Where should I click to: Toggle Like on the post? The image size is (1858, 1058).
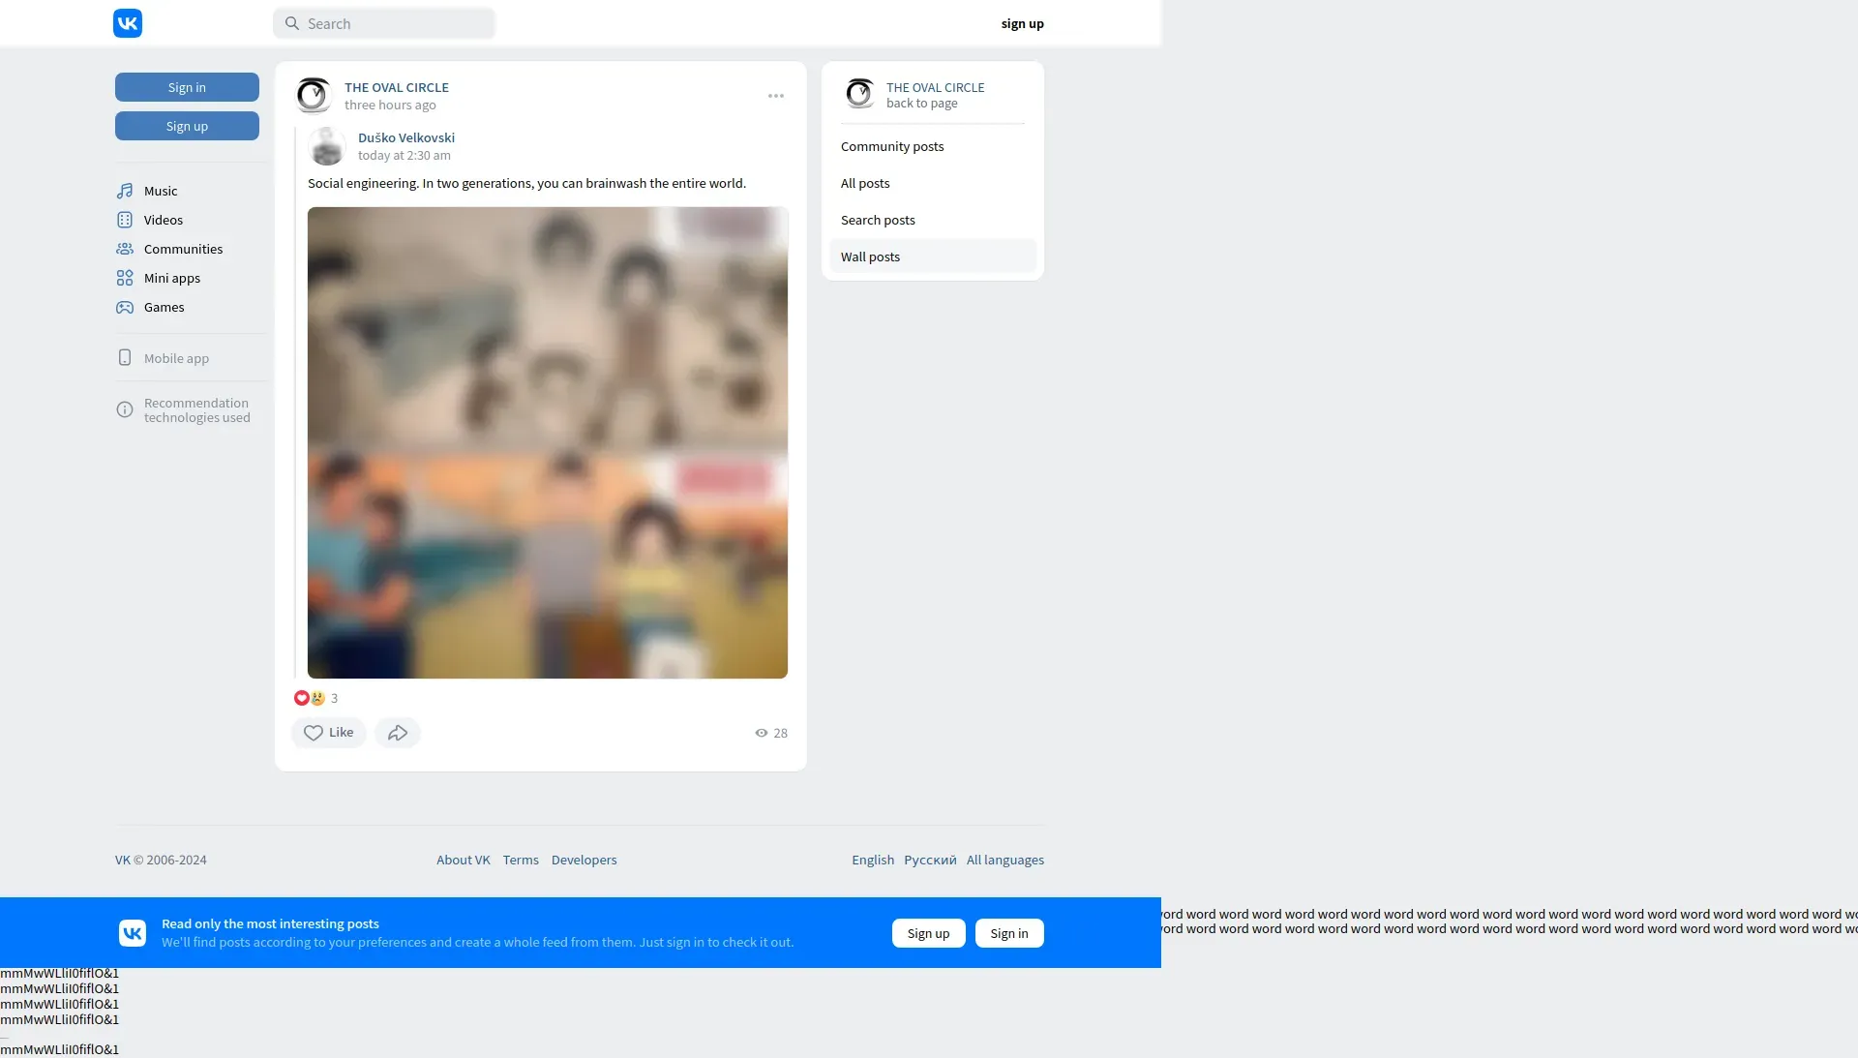pyautogui.click(x=328, y=733)
